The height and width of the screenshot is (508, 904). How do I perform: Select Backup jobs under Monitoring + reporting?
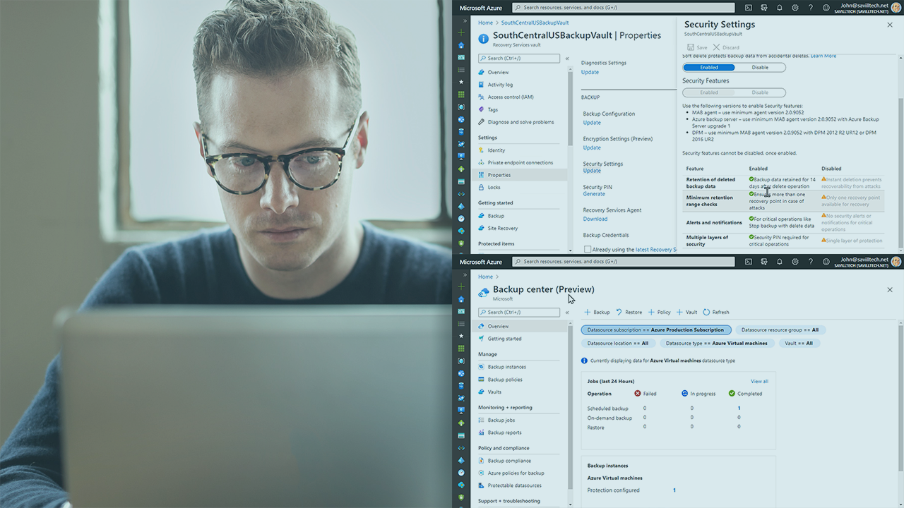click(x=501, y=421)
